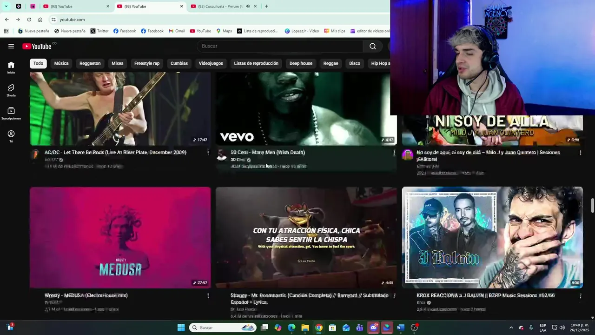Open the Twitter bookmark

coord(99,31)
